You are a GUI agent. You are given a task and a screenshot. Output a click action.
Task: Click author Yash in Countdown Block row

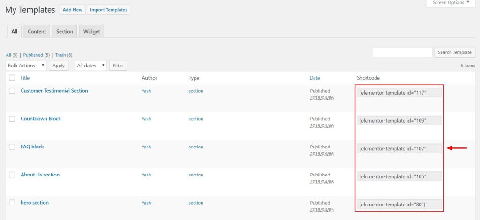pos(146,119)
